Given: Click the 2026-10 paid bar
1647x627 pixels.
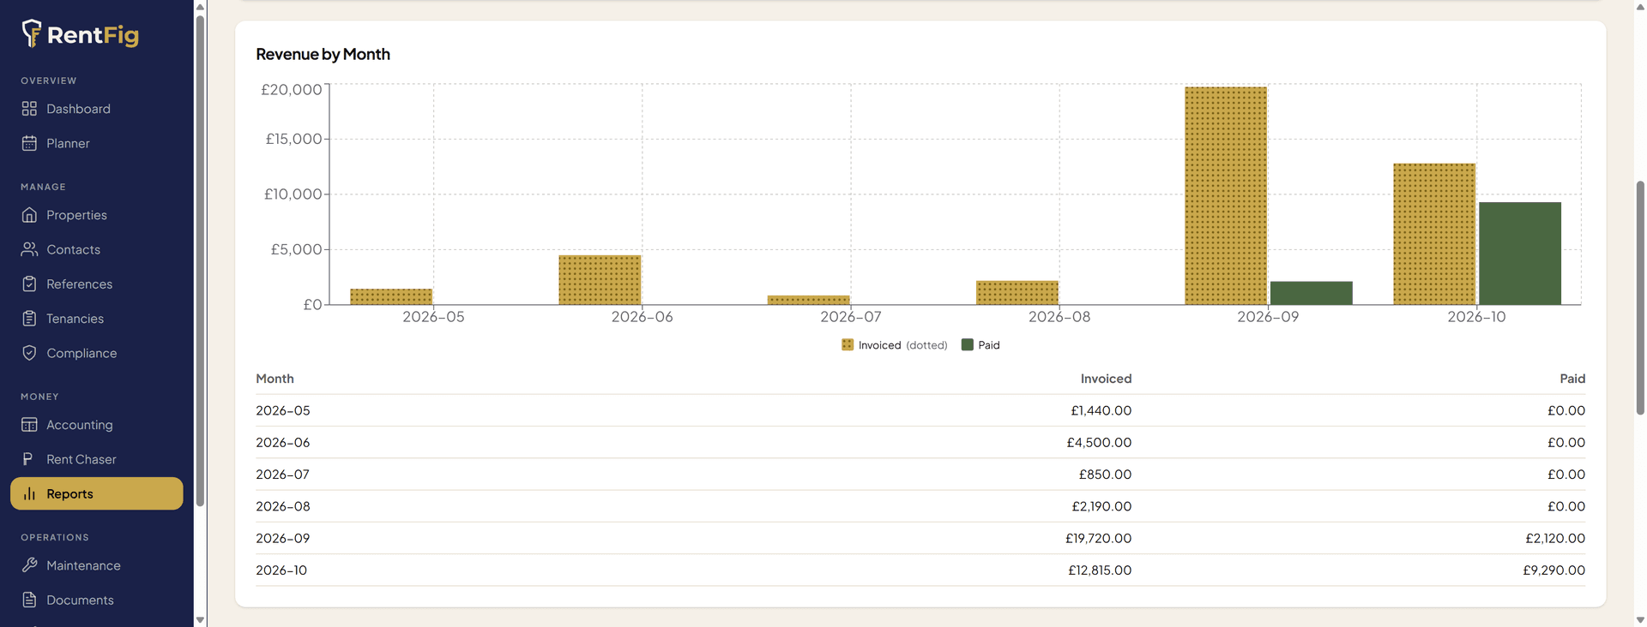Looking at the screenshot, I should [1520, 254].
